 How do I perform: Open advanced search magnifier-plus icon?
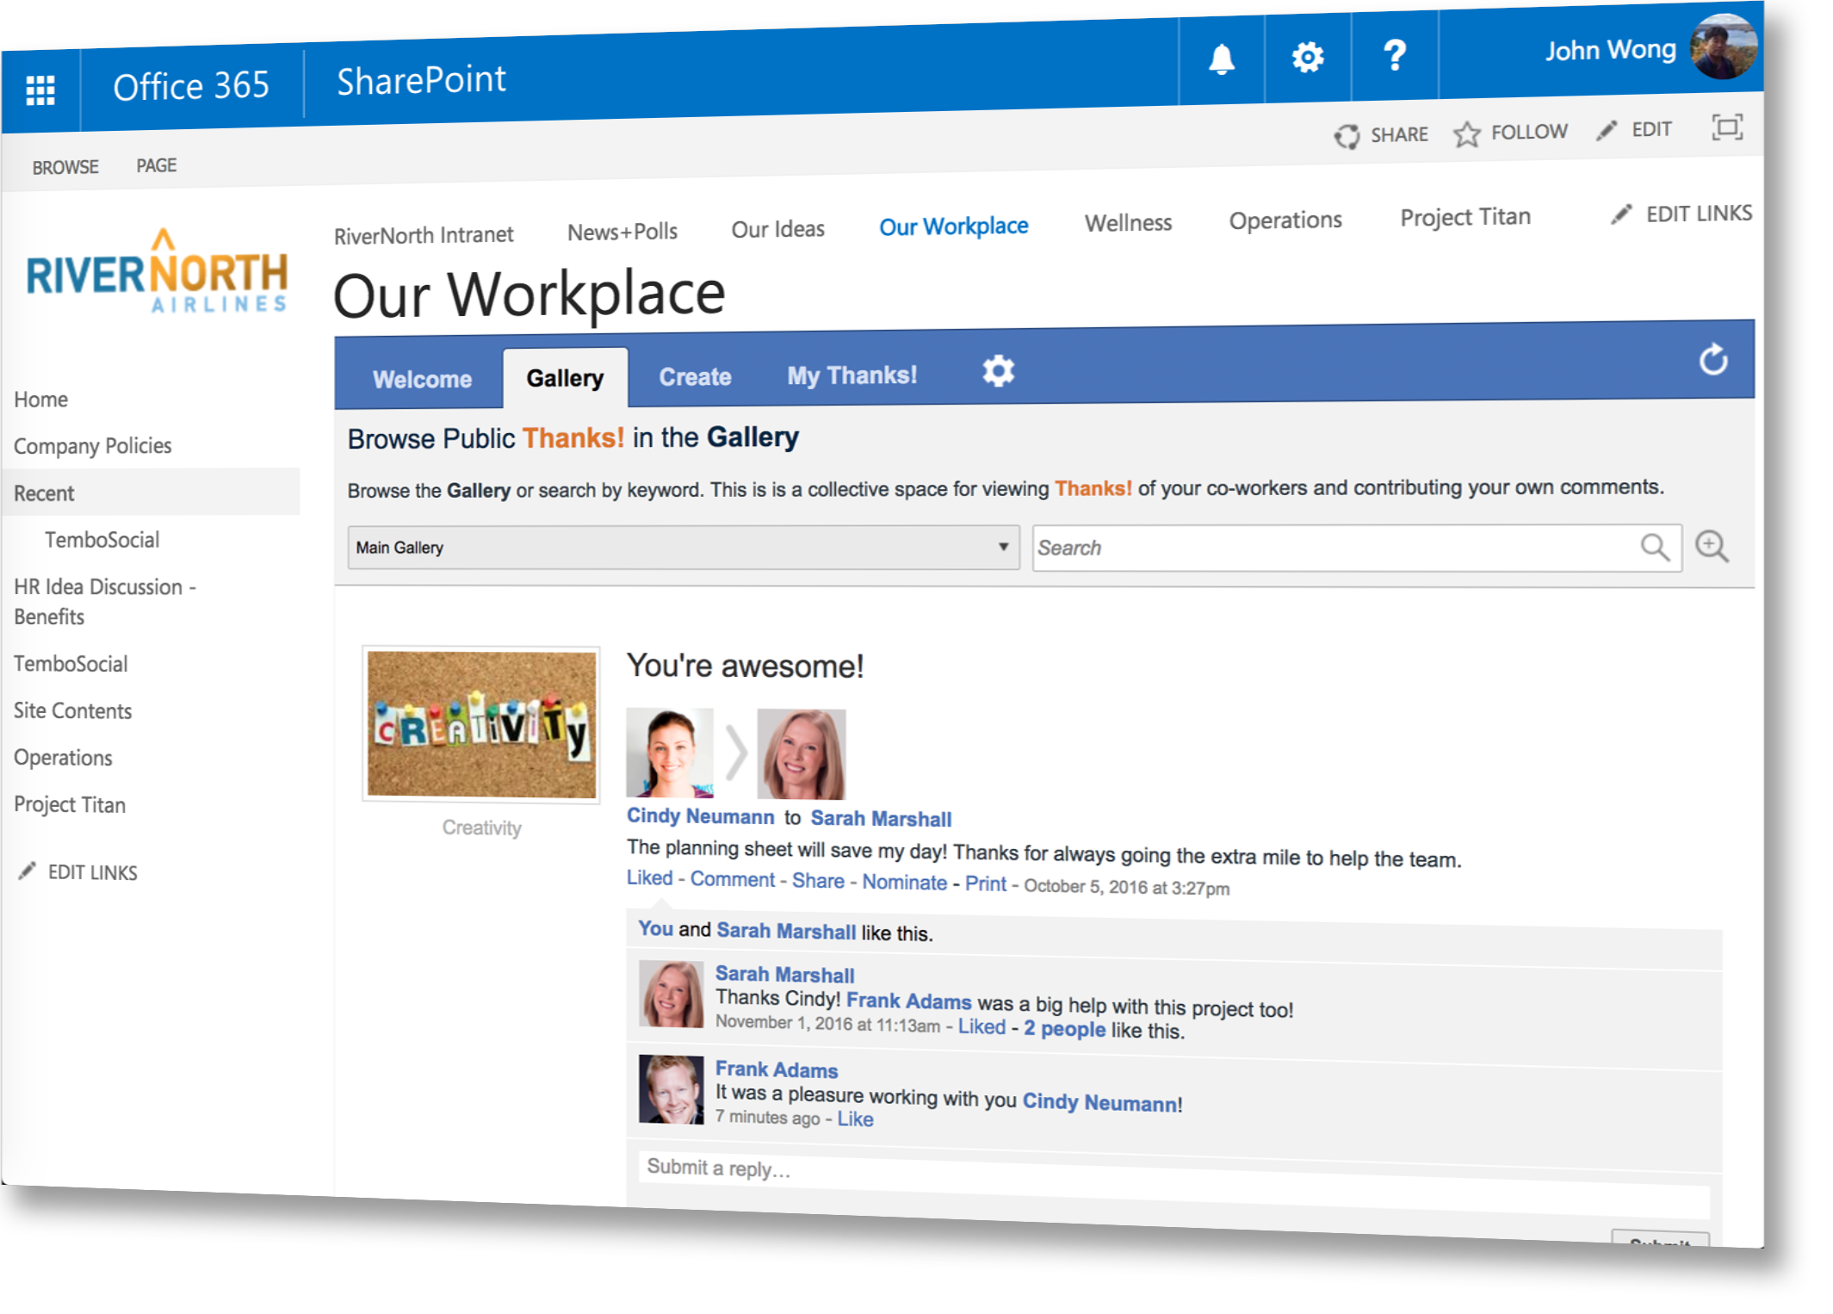[x=1711, y=546]
